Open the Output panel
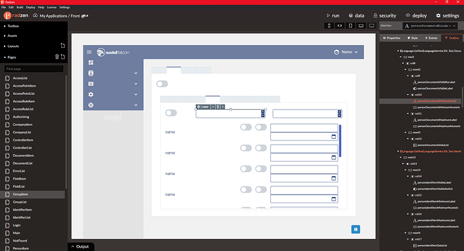Viewport: 464px width, 251px height. pyautogui.click(x=80, y=246)
